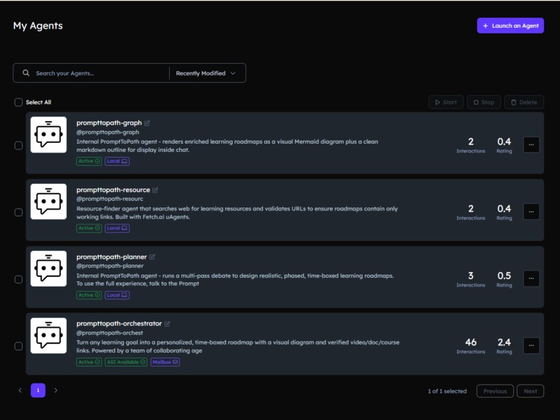This screenshot has height=420, width=560.
Task: Click the Local badge on prompttopath-planner
Action: coord(117,295)
